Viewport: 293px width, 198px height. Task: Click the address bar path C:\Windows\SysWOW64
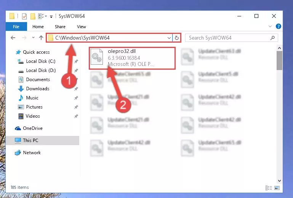click(82, 38)
